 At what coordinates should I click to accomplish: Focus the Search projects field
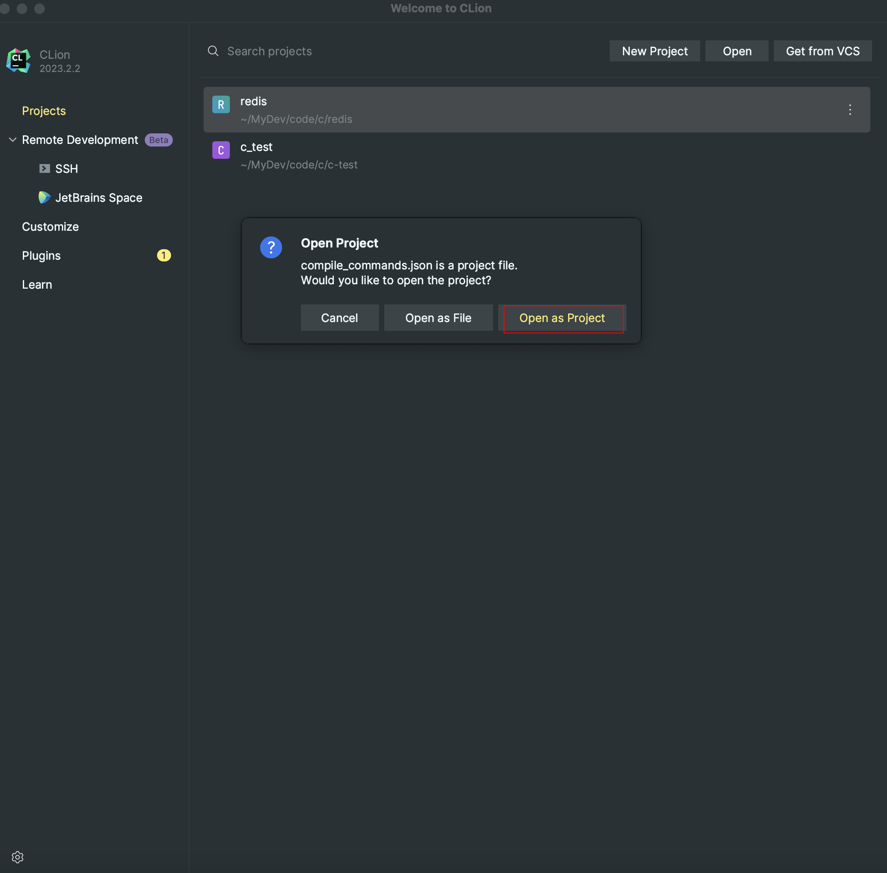(x=367, y=51)
